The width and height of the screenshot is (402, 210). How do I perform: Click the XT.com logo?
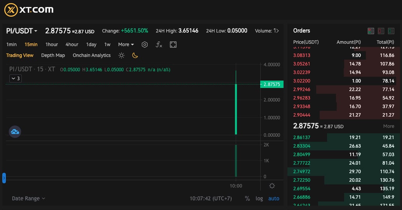(x=29, y=10)
